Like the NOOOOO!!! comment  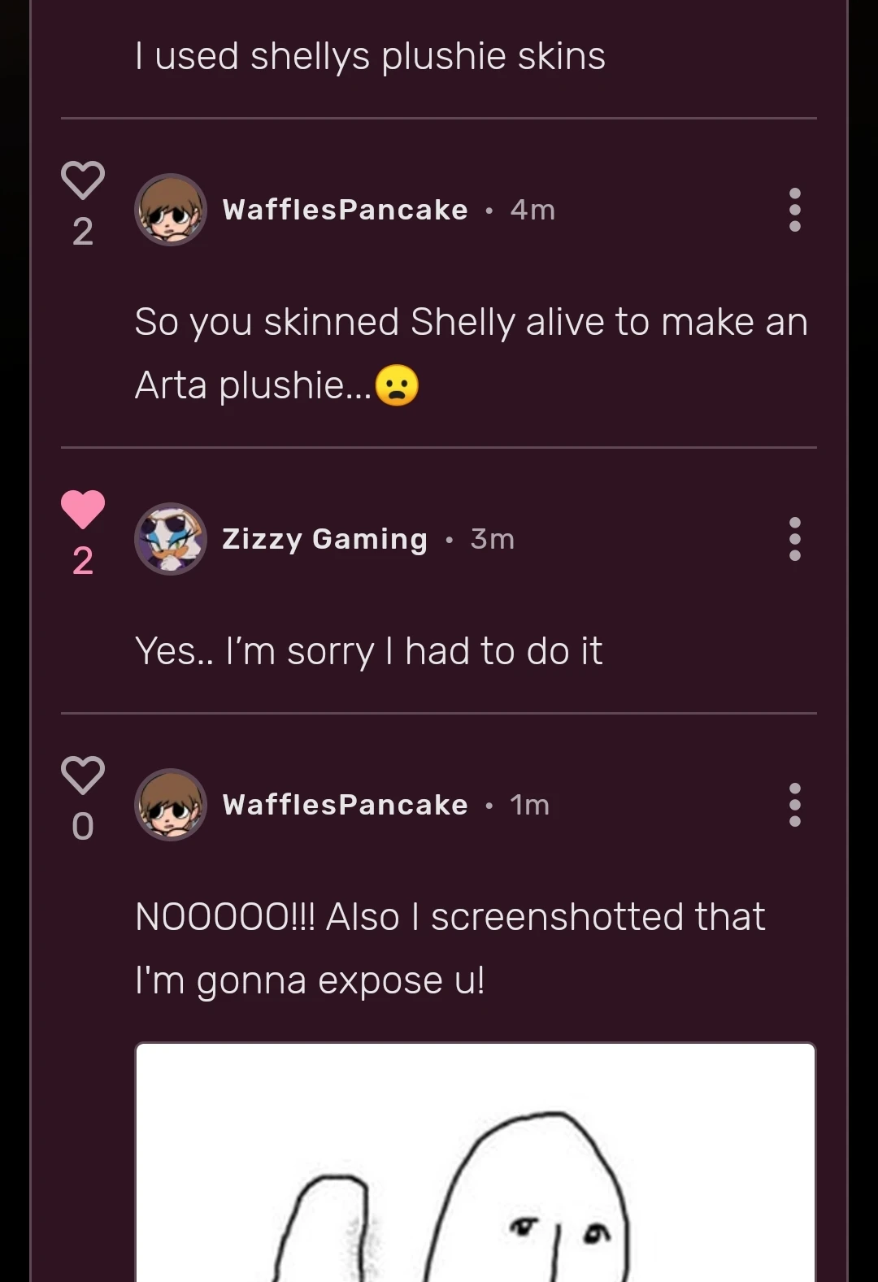tap(83, 779)
